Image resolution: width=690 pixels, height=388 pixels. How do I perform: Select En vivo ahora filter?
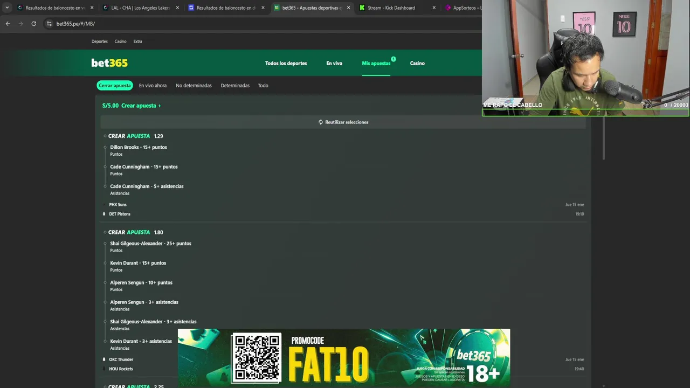click(x=153, y=86)
